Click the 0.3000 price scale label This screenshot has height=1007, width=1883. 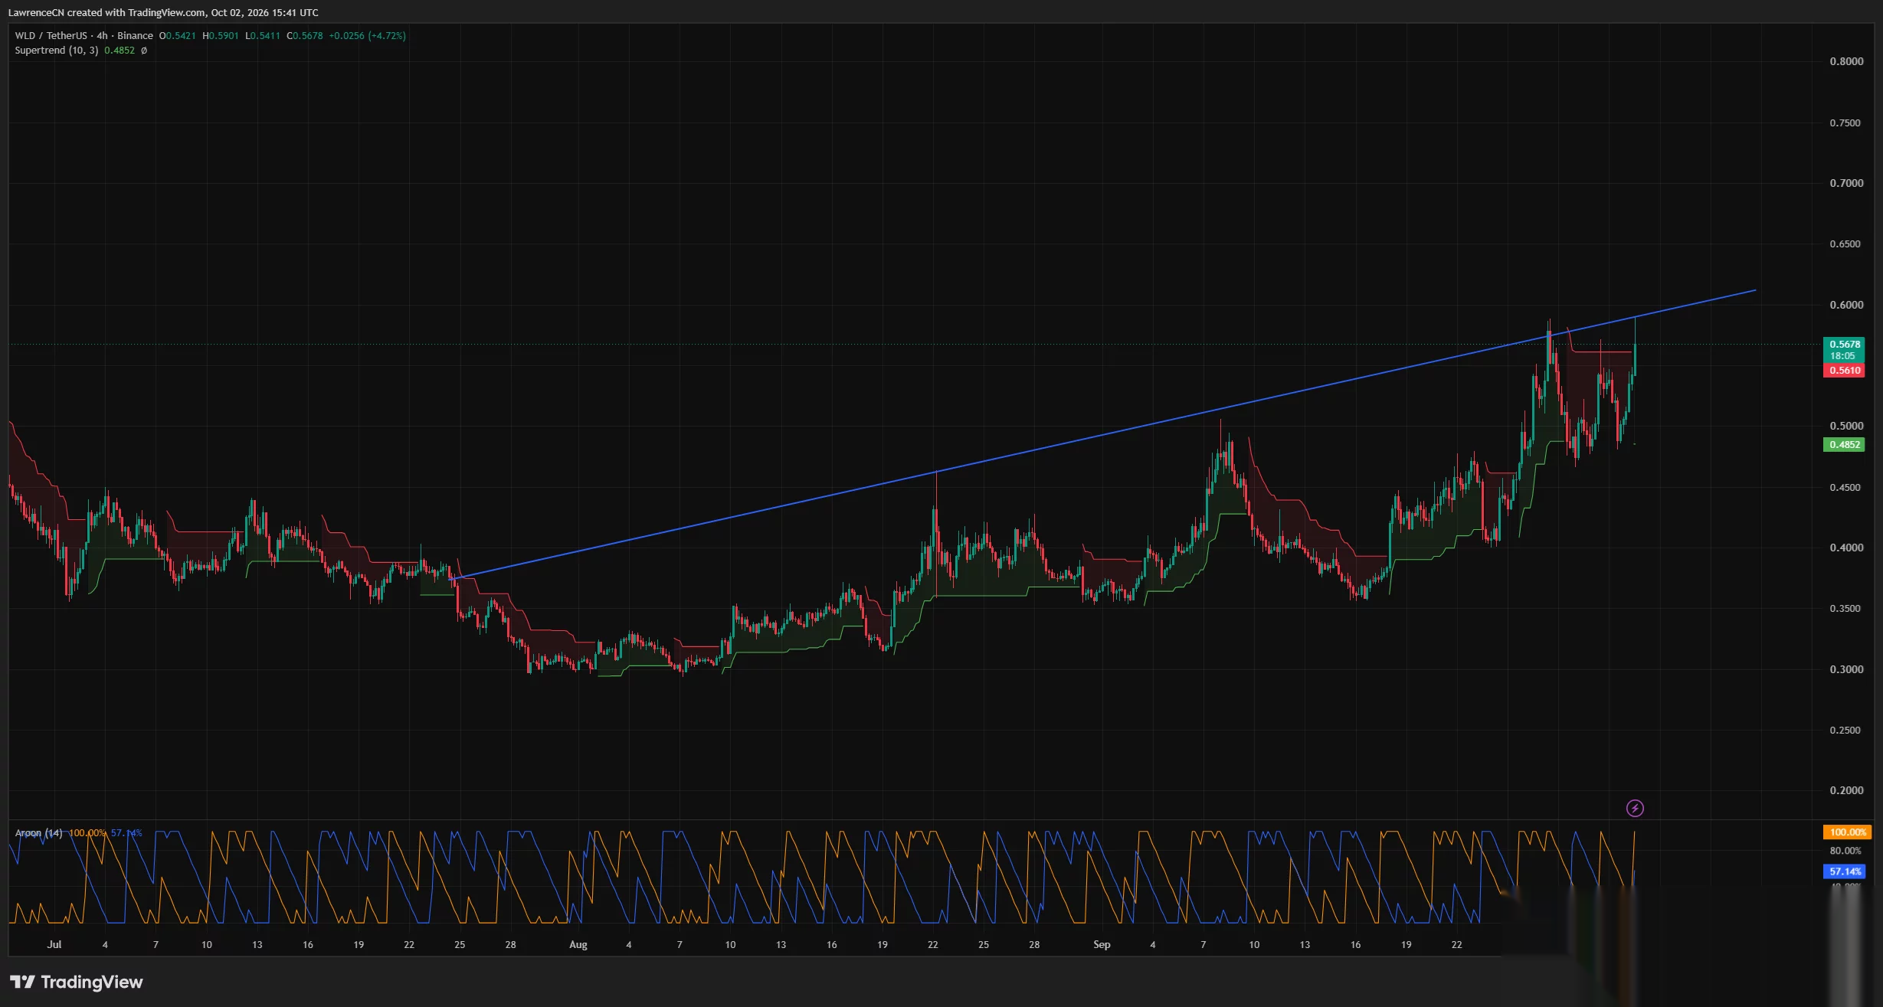pos(1846,669)
